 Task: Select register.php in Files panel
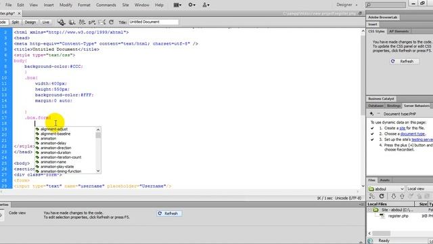coord(398,216)
